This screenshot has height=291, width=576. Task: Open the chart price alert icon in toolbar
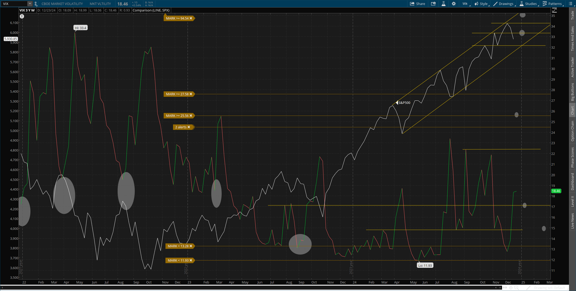tap(433, 4)
